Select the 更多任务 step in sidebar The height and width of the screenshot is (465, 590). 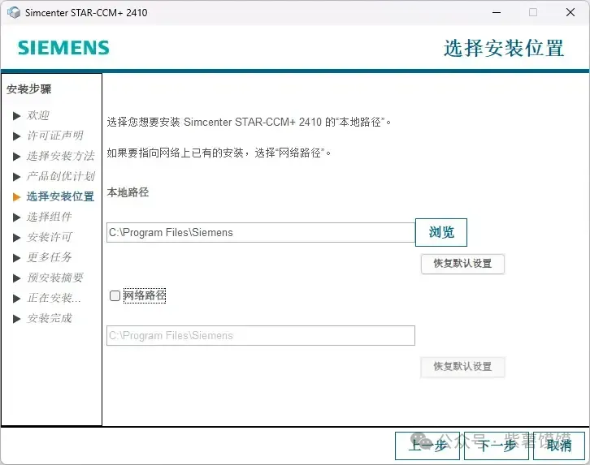click(x=49, y=257)
